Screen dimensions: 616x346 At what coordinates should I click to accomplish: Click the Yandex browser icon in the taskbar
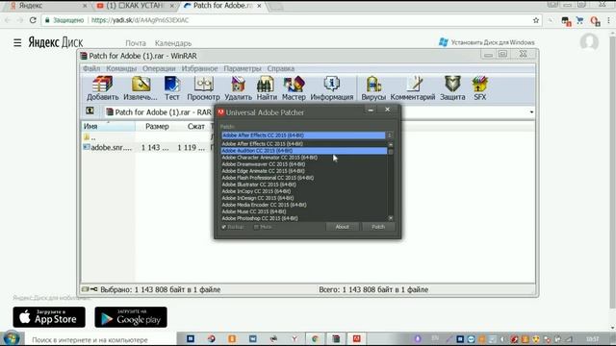point(295,338)
